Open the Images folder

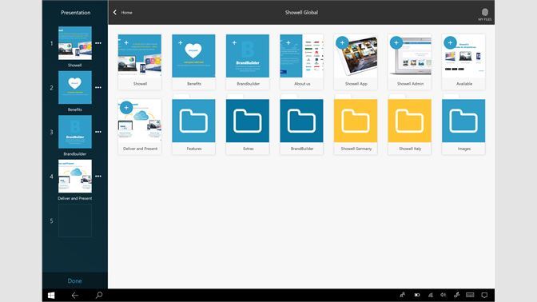point(463,127)
